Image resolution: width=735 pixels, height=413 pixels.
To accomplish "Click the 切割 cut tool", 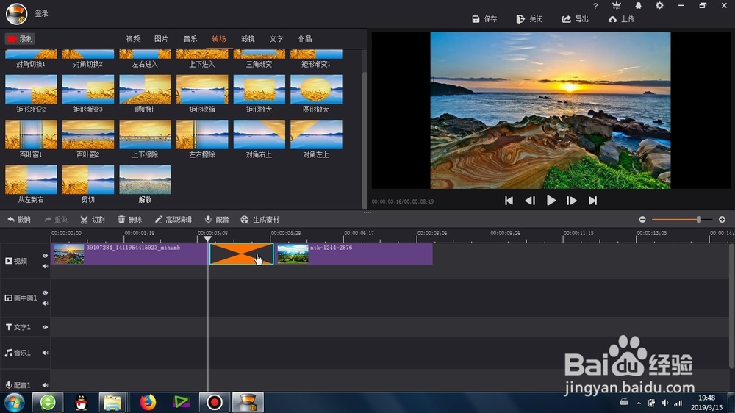I will click(93, 220).
